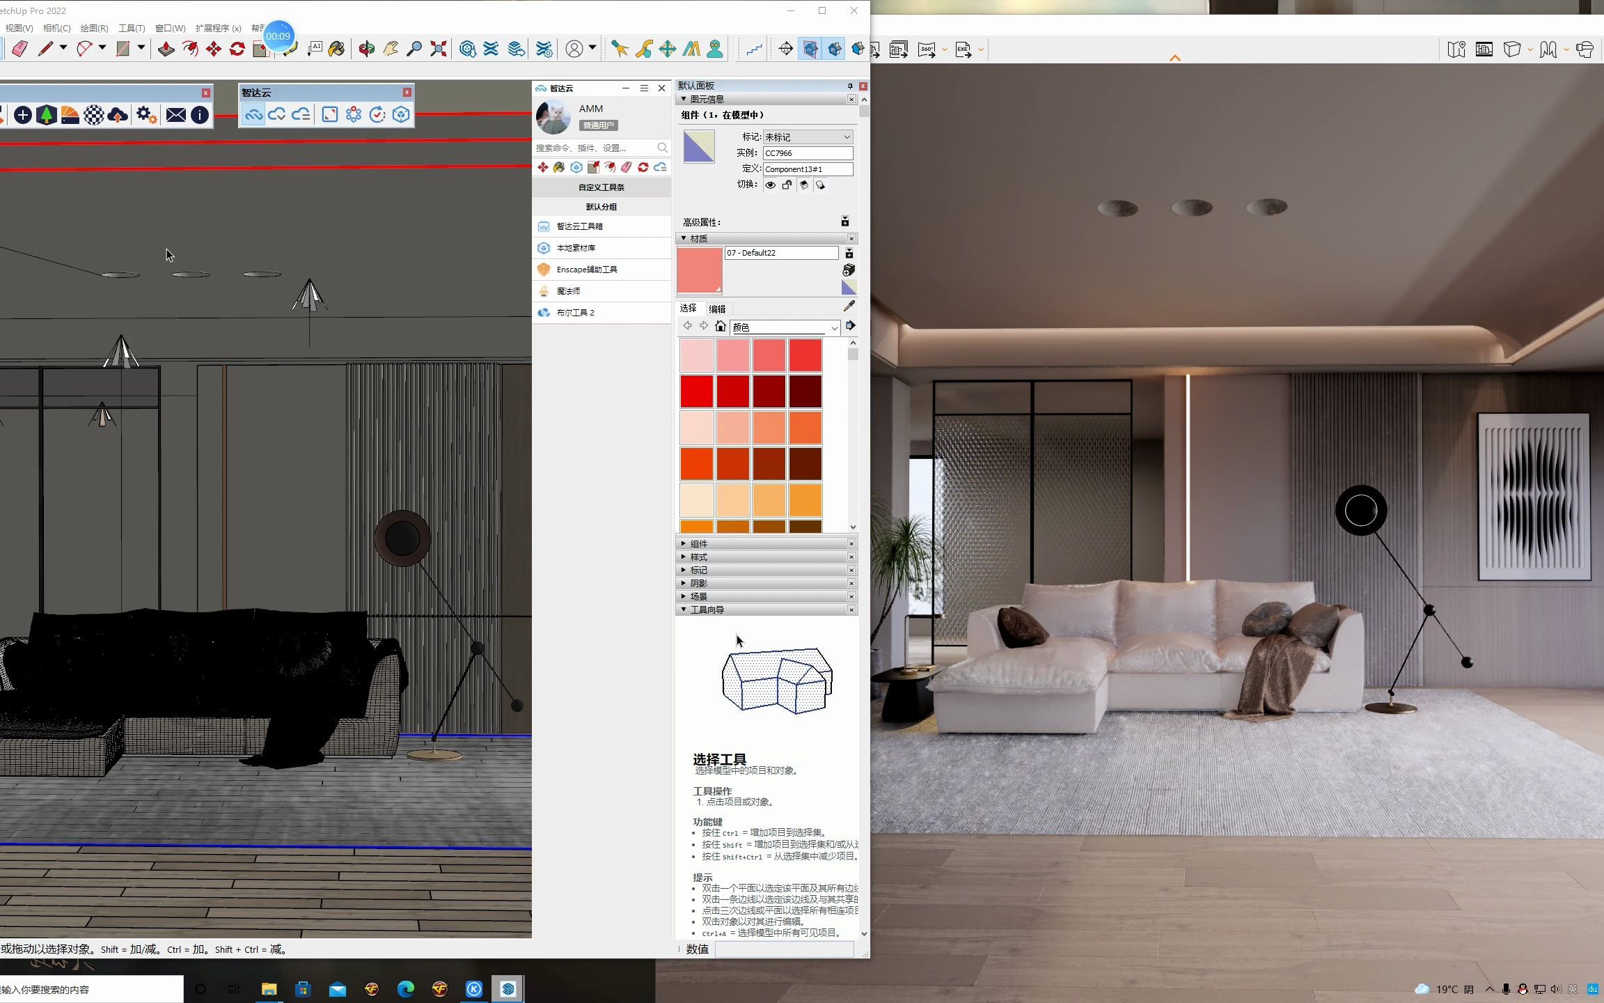Open the 相机(C) menu

56,28
